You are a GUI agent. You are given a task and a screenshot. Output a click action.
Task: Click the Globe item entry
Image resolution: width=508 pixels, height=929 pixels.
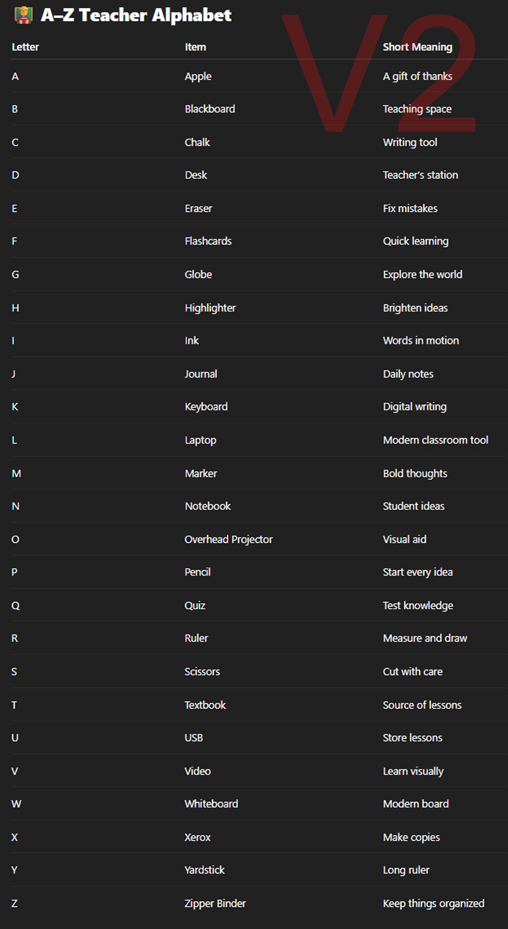click(x=198, y=274)
